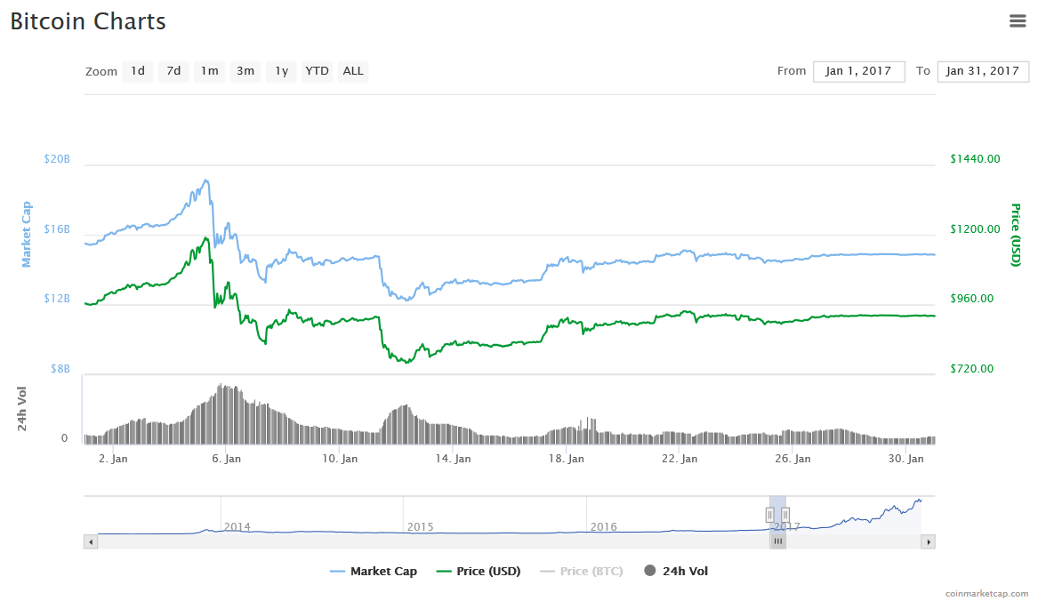Switch zoom to 1y

(x=281, y=71)
